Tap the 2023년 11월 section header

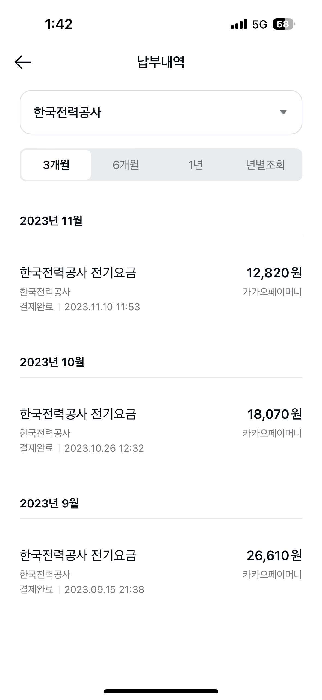pyautogui.click(x=51, y=221)
